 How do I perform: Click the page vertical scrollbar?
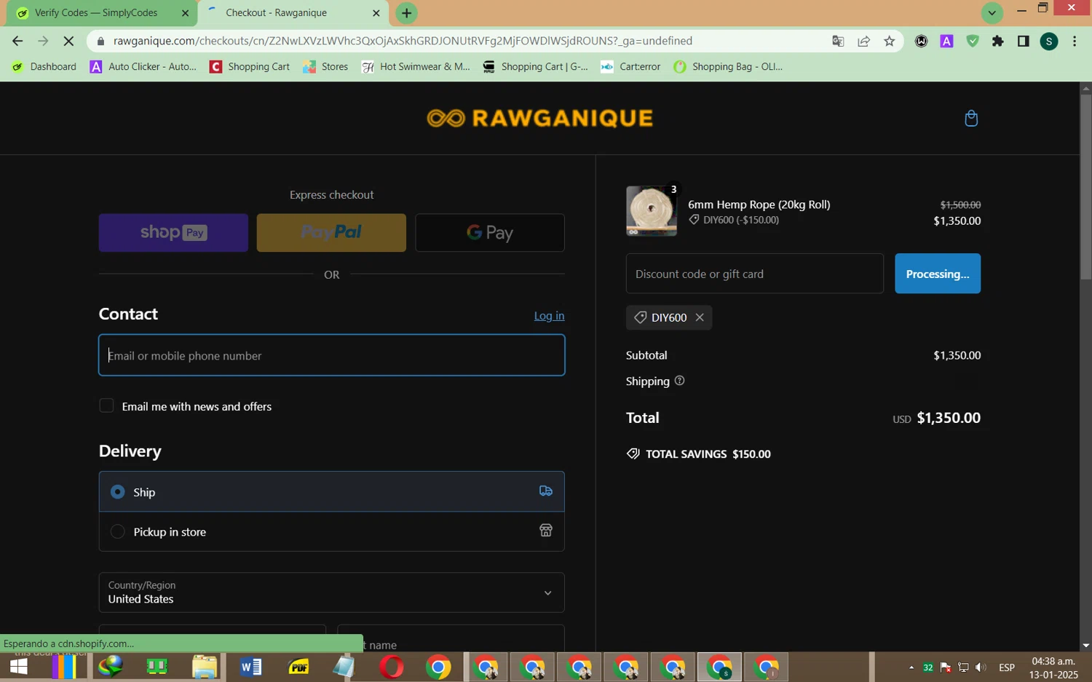click(x=1085, y=186)
